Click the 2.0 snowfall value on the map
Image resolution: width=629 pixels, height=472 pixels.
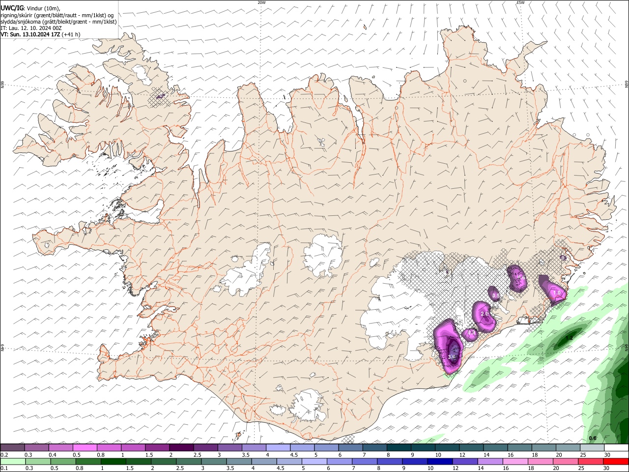(485, 314)
